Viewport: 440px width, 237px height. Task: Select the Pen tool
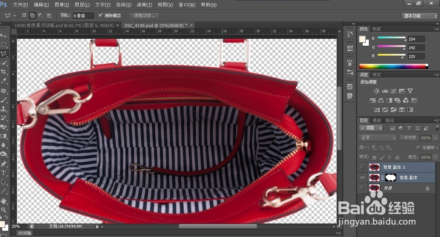tap(4, 164)
